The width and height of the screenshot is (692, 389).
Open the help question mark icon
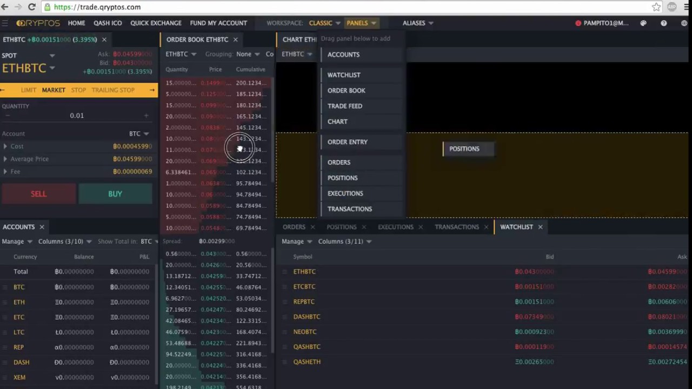pyautogui.click(x=664, y=23)
